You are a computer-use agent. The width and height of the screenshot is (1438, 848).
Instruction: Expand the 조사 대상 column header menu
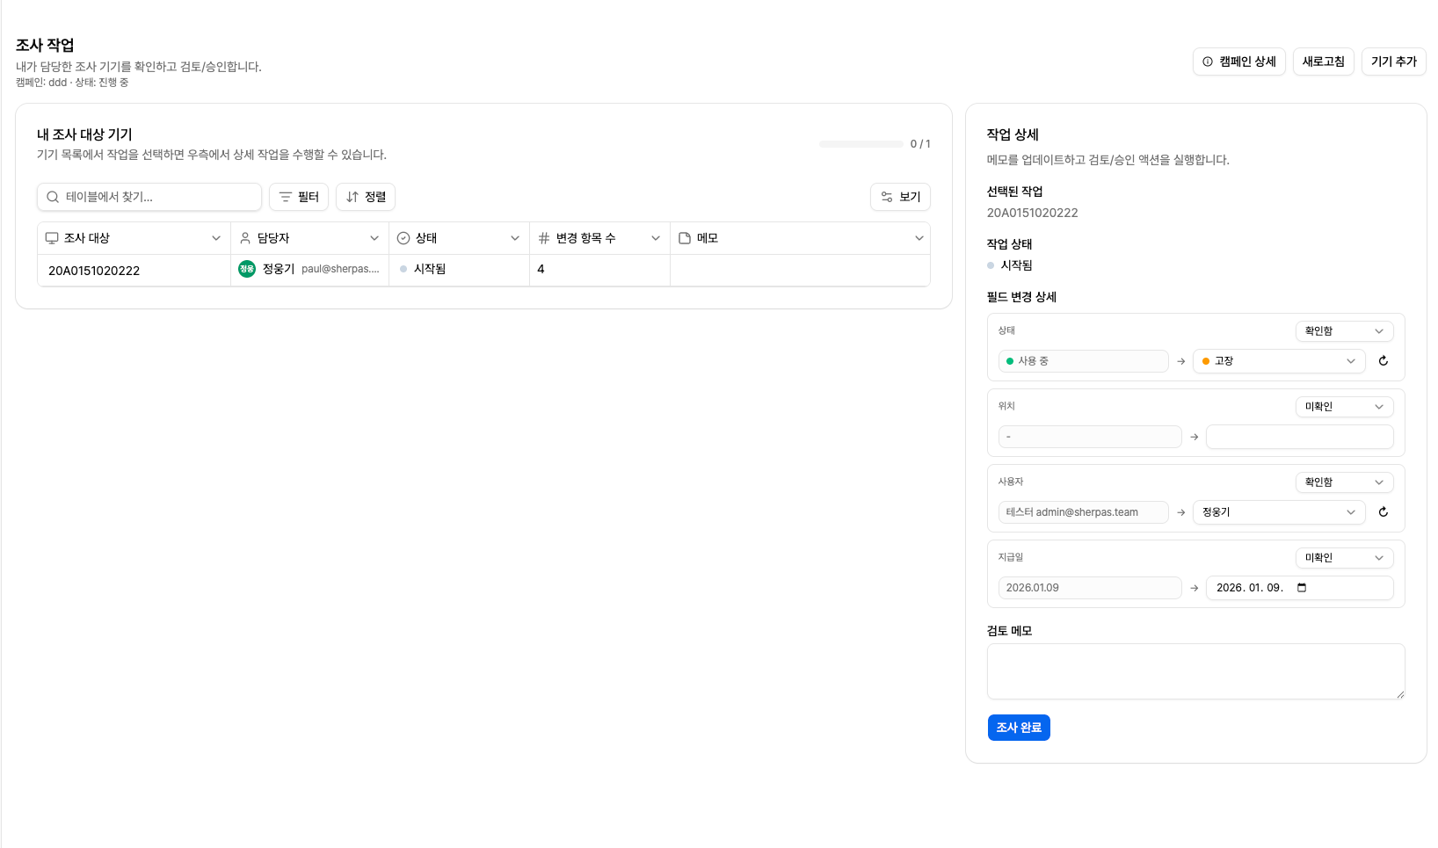pos(216,238)
